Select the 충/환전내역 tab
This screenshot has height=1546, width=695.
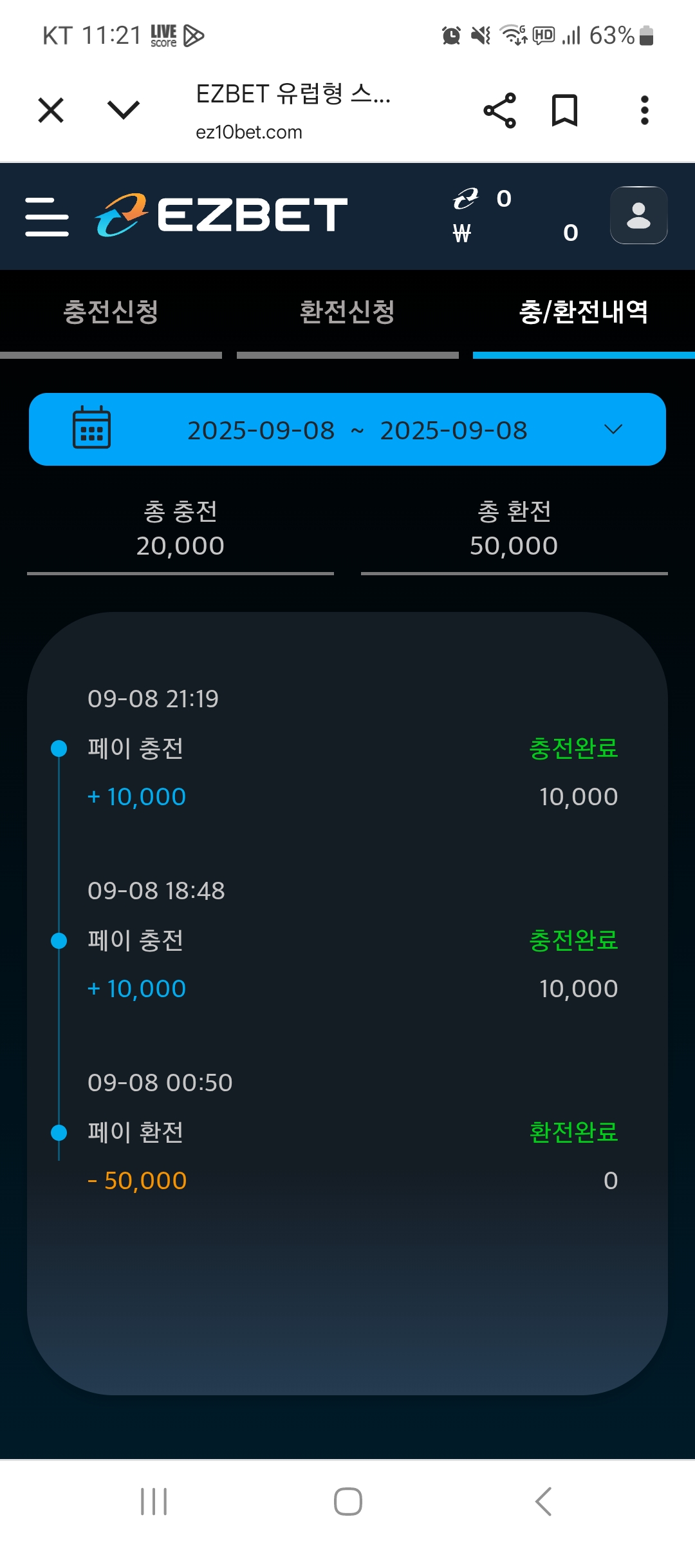point(583,312)
